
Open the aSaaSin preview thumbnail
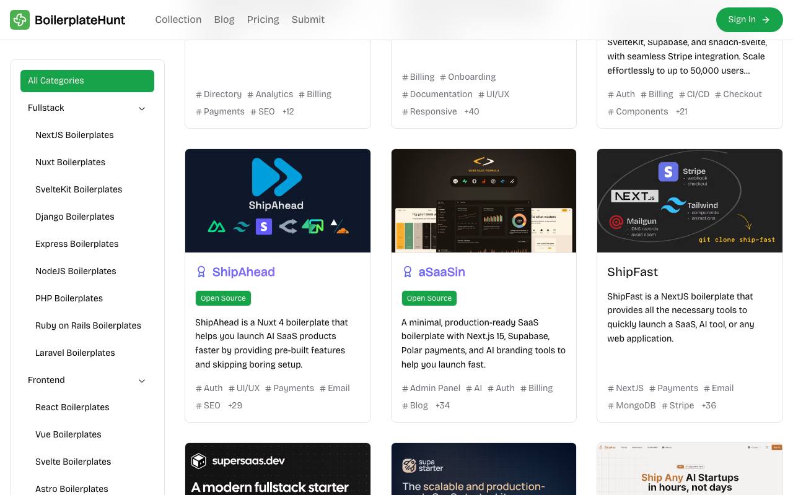click(x=484, y=200)
